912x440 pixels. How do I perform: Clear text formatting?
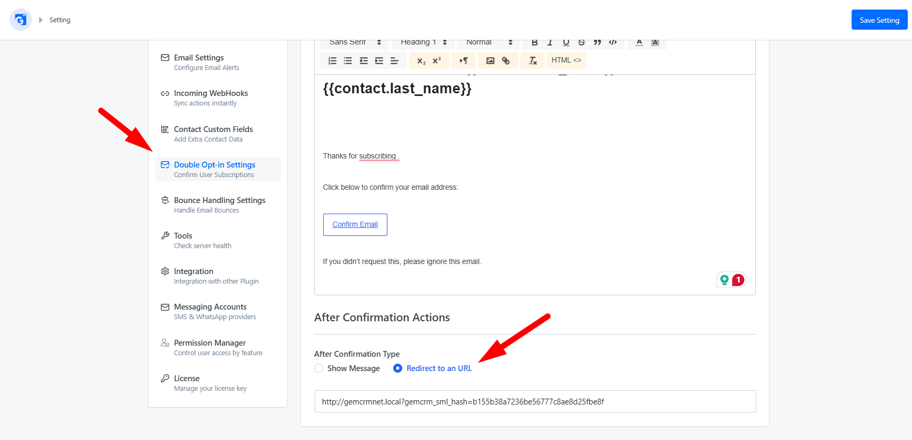pyautogui.click(x=533, y=60)
